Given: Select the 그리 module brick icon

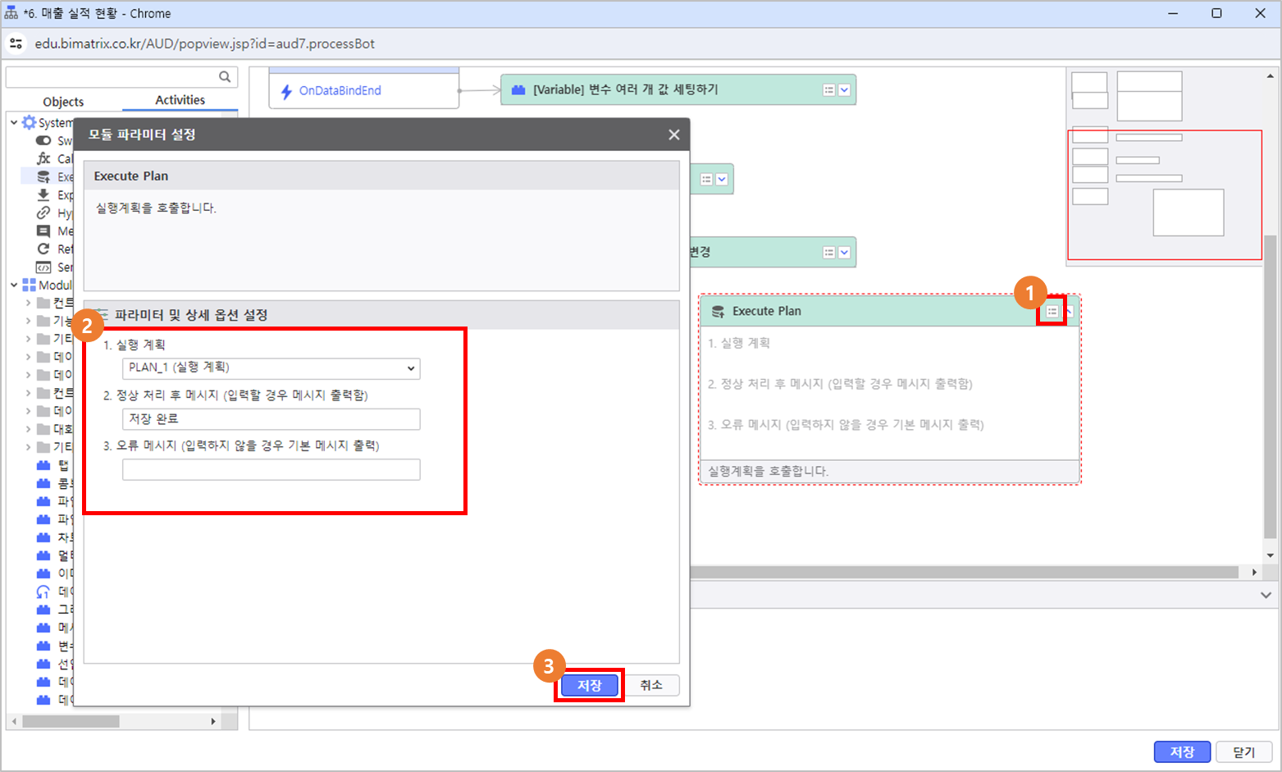Looking at the screenshot, I should point(43,610).
